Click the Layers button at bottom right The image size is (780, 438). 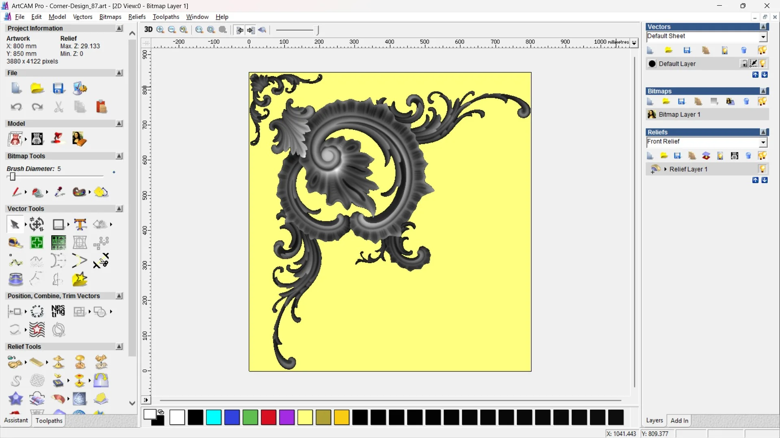654,421
